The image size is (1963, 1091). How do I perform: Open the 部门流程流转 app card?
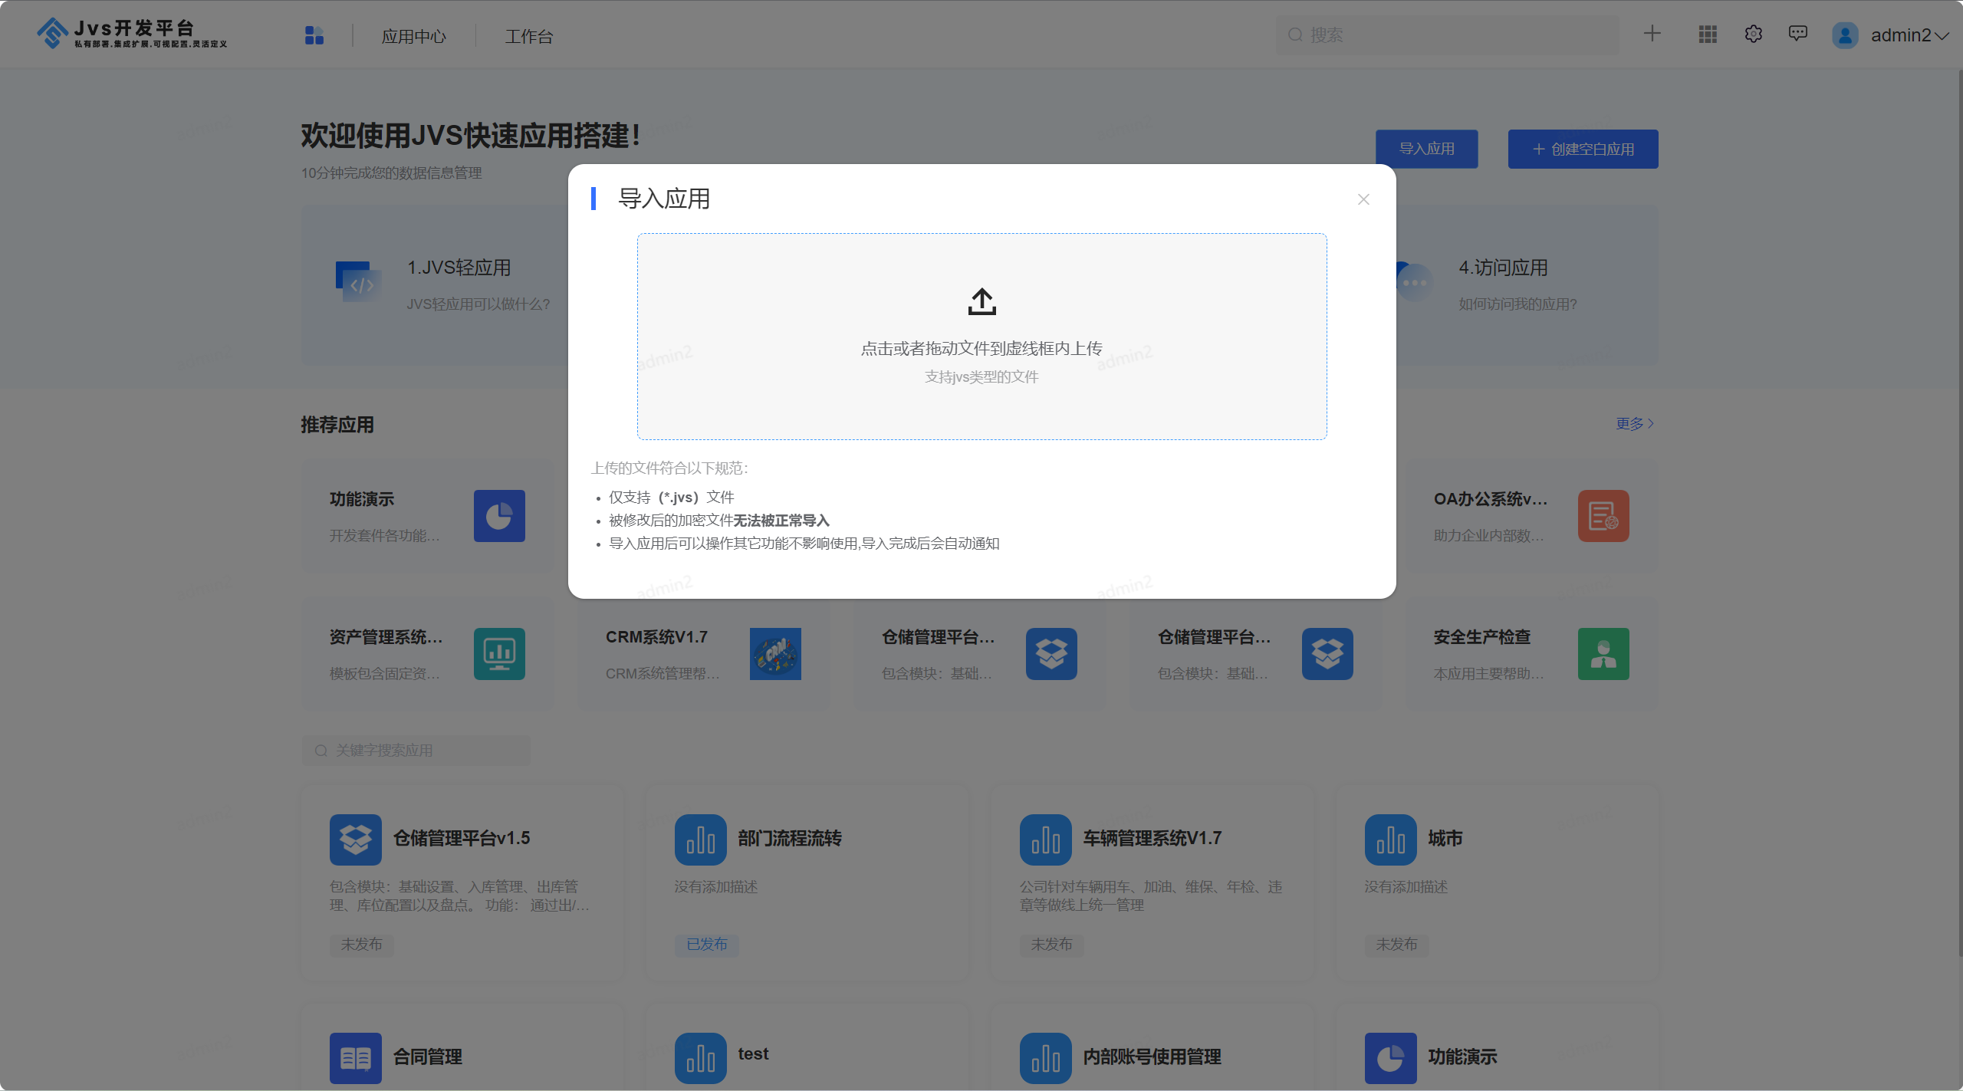click(x=805, y=882)
